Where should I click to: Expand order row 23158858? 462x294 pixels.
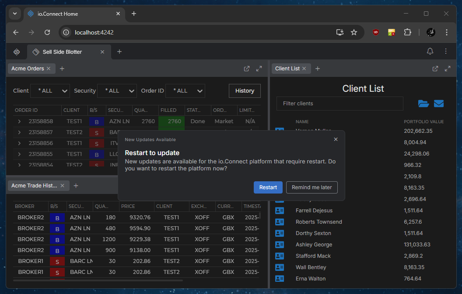click(x=19, y=121)
